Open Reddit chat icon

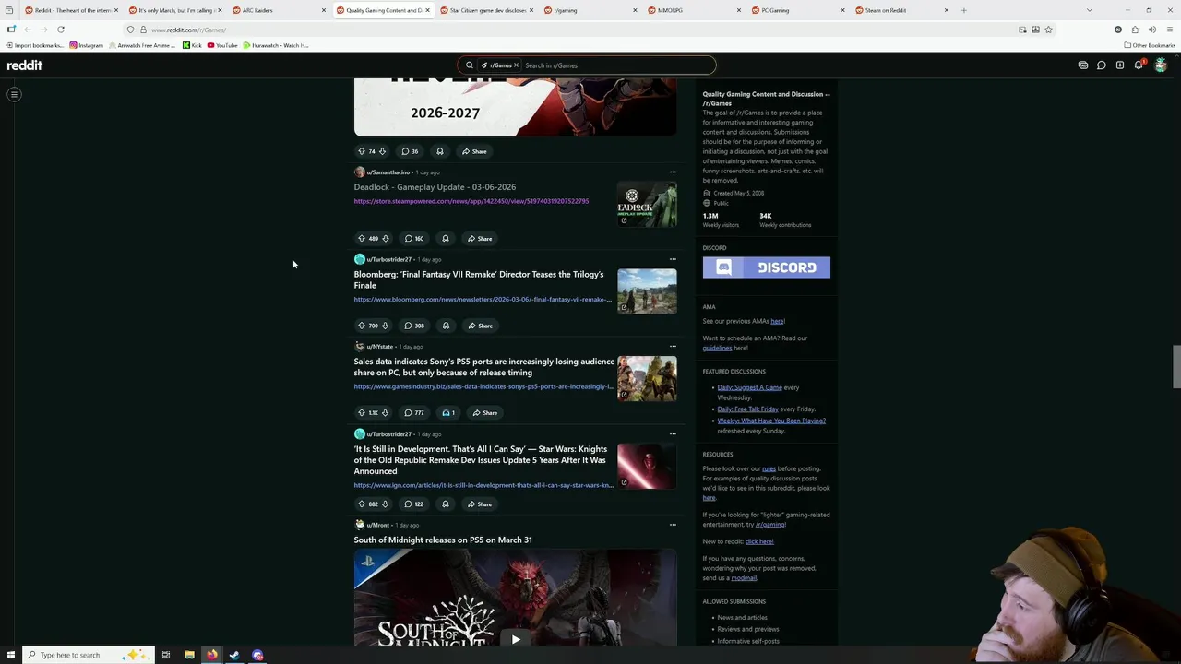click(x=1102, y=65)
